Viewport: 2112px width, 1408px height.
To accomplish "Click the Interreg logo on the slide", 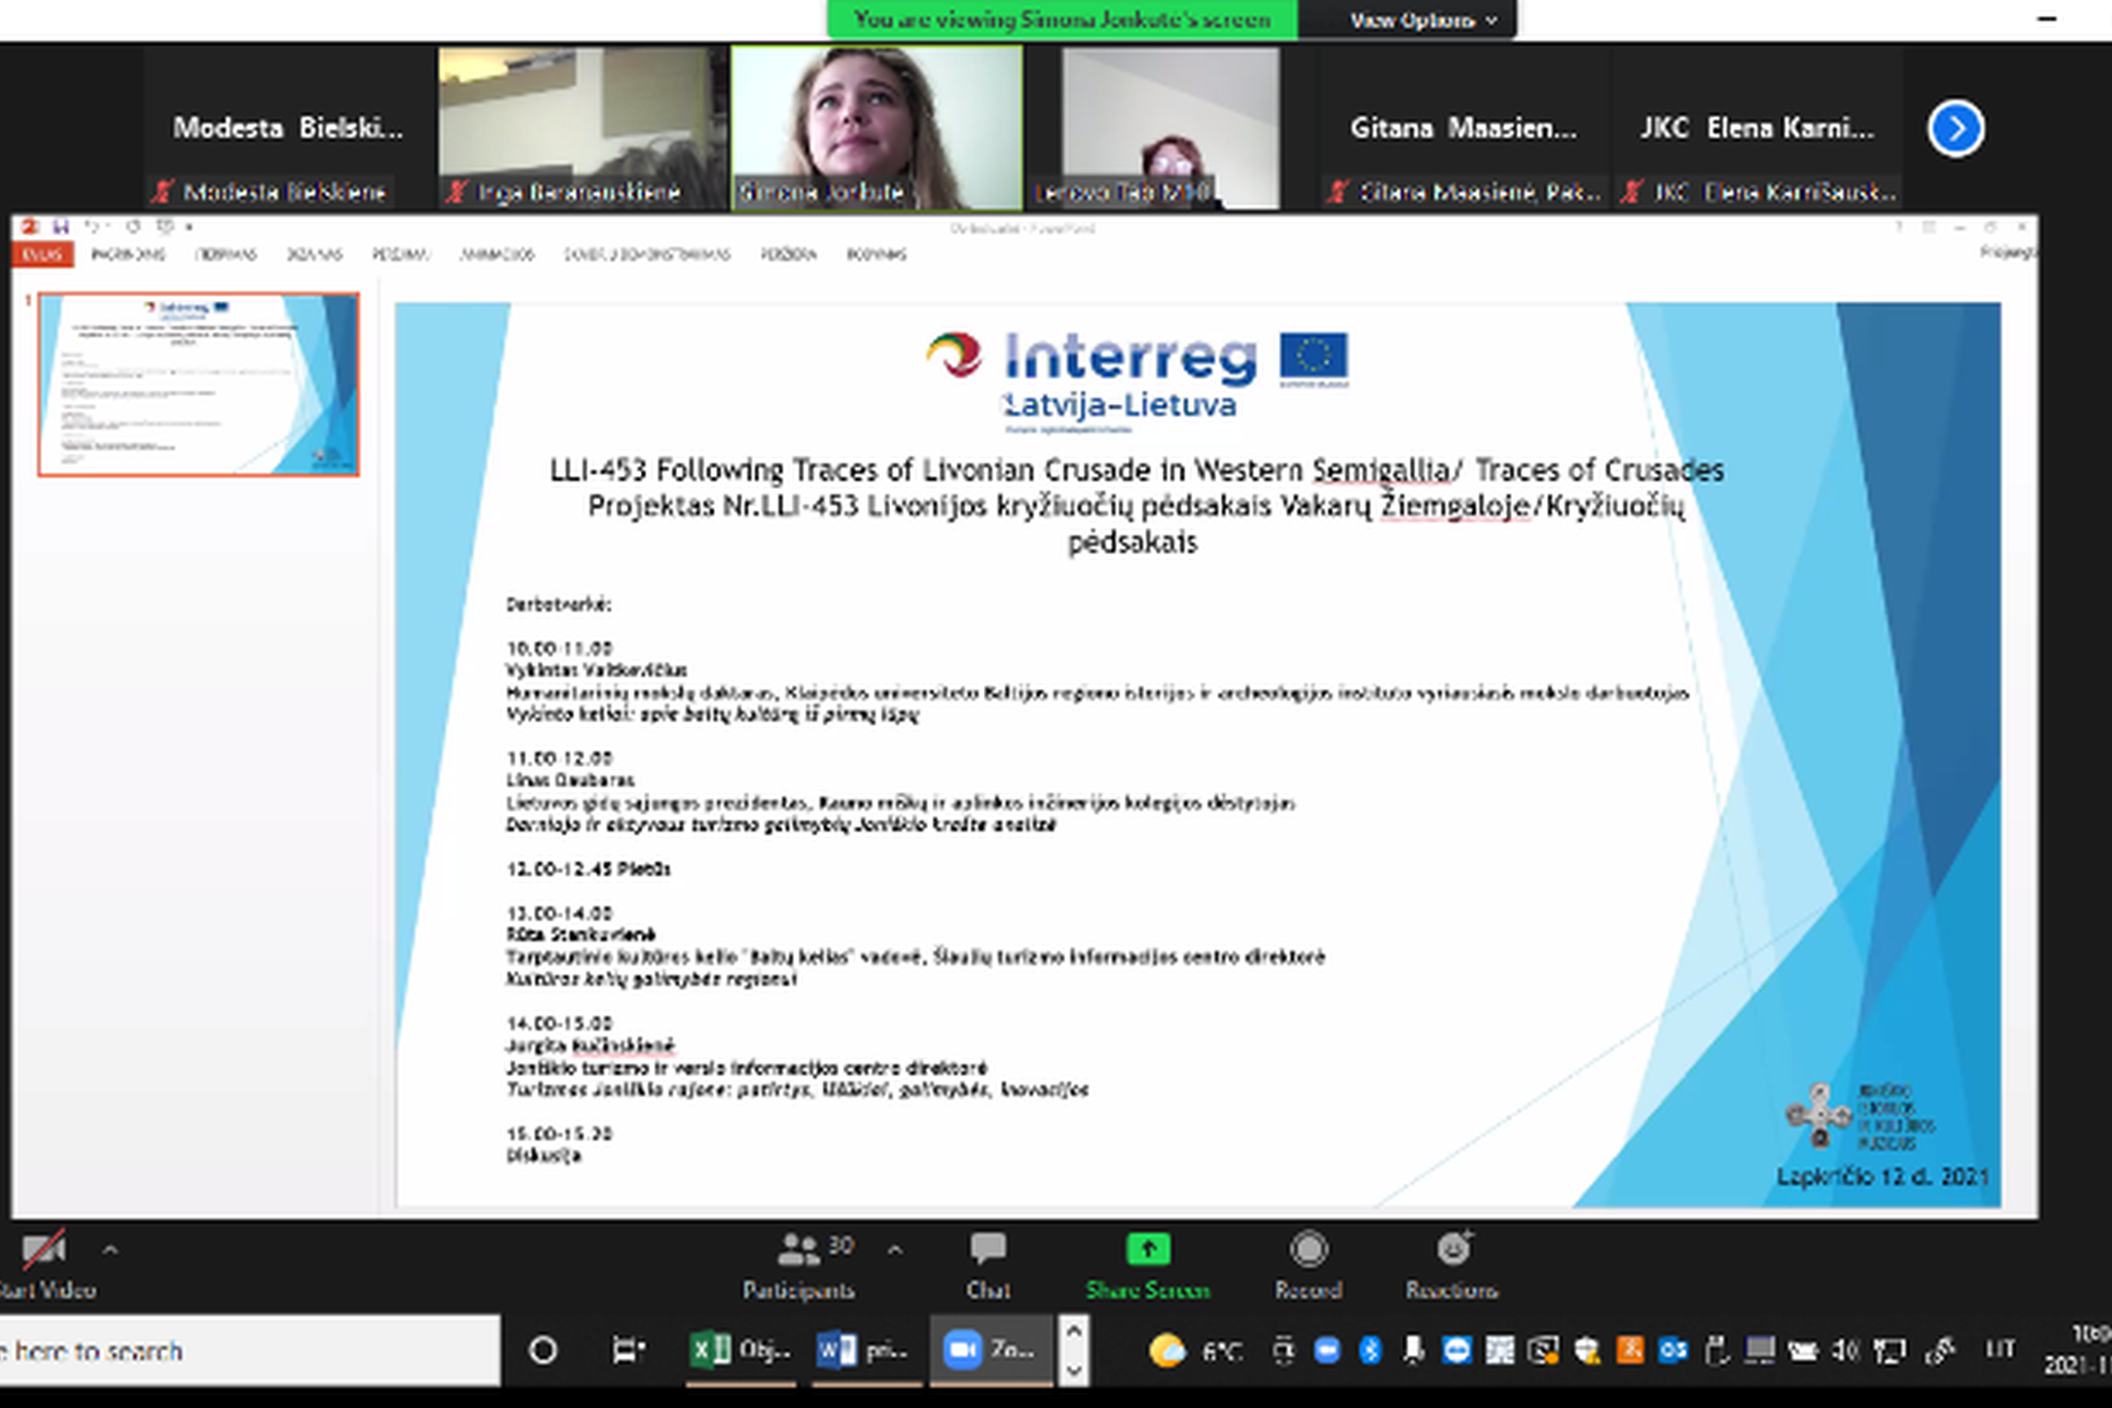I will tap(1138, 380).
